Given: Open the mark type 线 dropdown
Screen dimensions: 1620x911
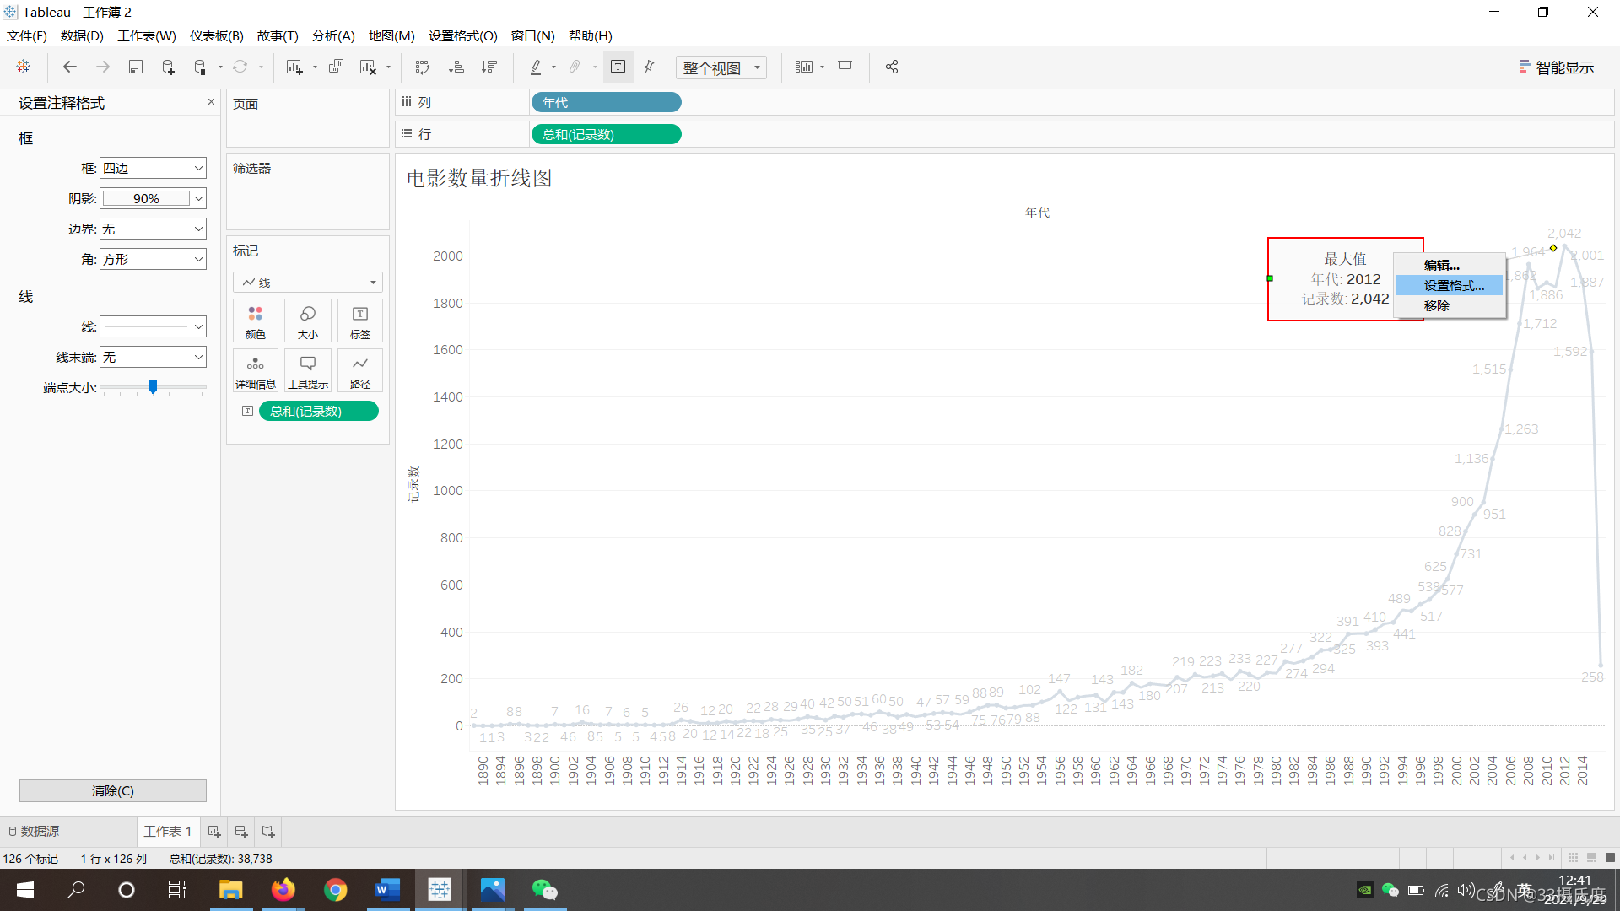Looking at the screenshot, I should tap(308, 283).
